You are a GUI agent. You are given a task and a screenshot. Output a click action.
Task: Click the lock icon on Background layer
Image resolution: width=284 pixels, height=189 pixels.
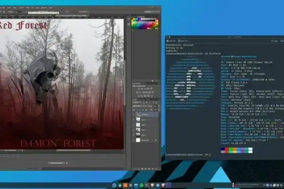156,140
